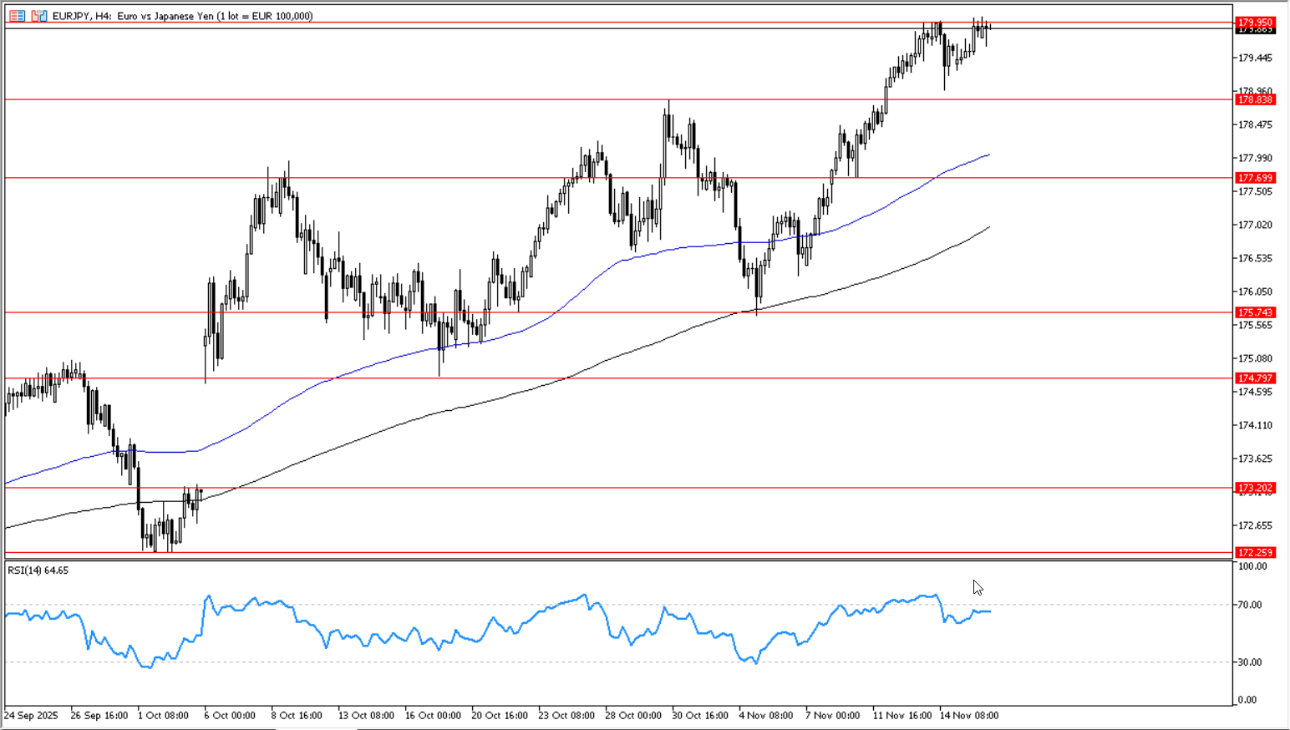Viewport: 1290px width, 730px height.
Task: Click the 177.699 horizontal line price tag
Action: (x=1255, y=178)
